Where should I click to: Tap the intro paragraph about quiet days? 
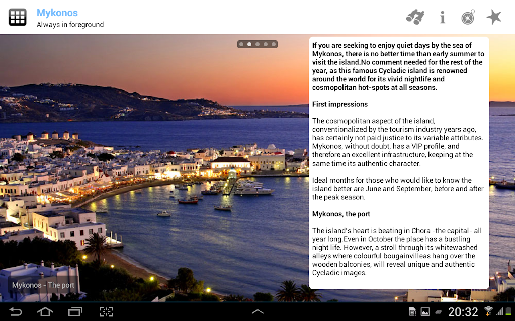coord(398,66)
